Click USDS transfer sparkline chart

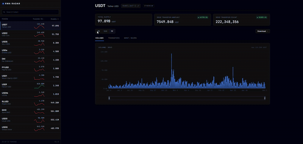39,44
